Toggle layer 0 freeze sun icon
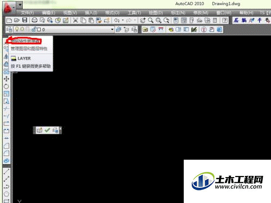 coord(22,29)
